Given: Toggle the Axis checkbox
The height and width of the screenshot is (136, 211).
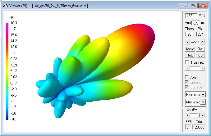Looking at the screenshot, I should tap(187, 77).
